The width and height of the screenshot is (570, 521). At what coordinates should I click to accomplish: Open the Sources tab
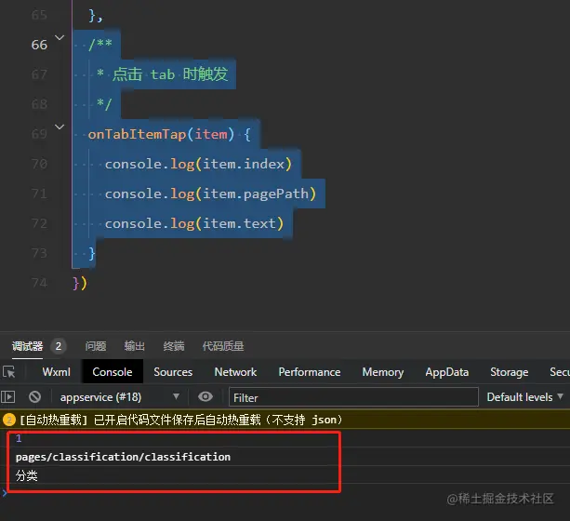[x=173, y=372]
